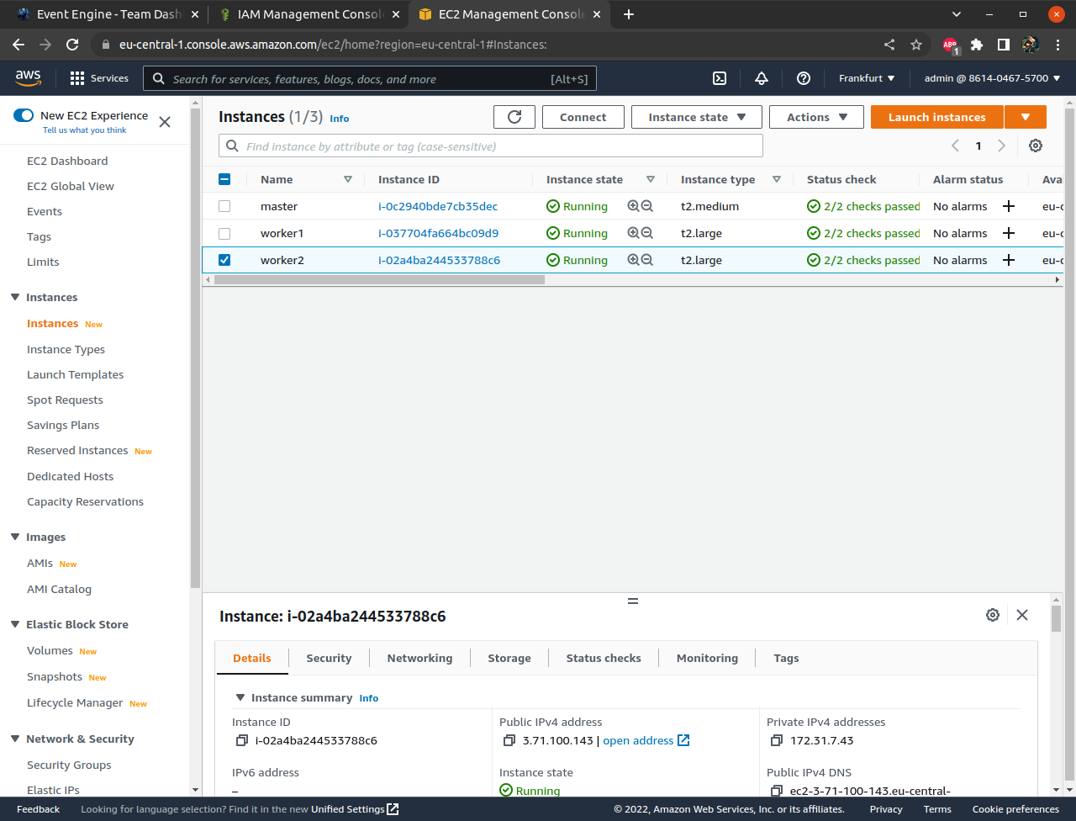Open the Services grid menu
The image size is (1076, 821).
[x=99, y=78]
